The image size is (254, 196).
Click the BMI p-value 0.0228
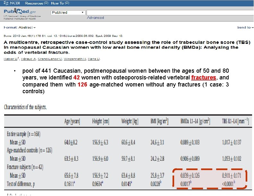pyautogui.click(x=156, y=184)
